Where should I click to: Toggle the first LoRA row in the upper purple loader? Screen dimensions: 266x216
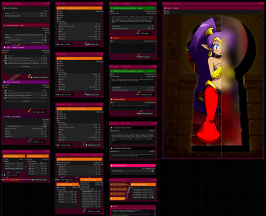(6, 58)
